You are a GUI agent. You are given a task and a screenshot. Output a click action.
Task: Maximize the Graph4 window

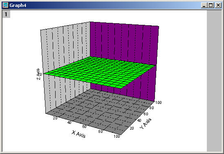coord(211,5)
